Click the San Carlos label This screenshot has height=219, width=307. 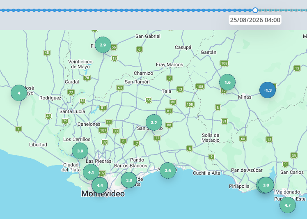(292, 172)
